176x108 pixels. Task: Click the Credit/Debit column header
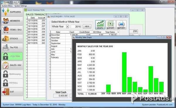[x=84, y=32]
